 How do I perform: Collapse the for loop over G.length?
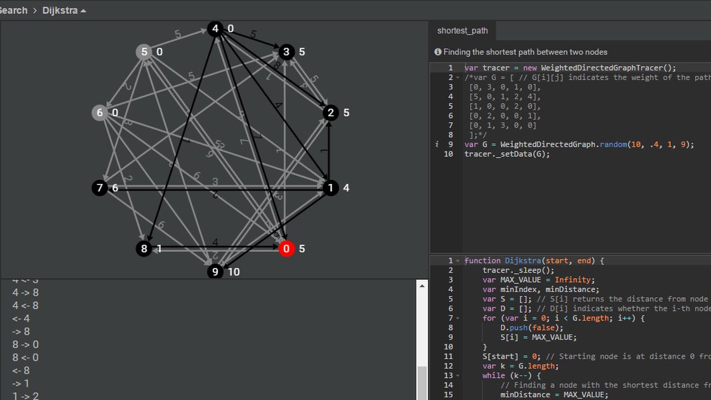click(x=458, y=318)
